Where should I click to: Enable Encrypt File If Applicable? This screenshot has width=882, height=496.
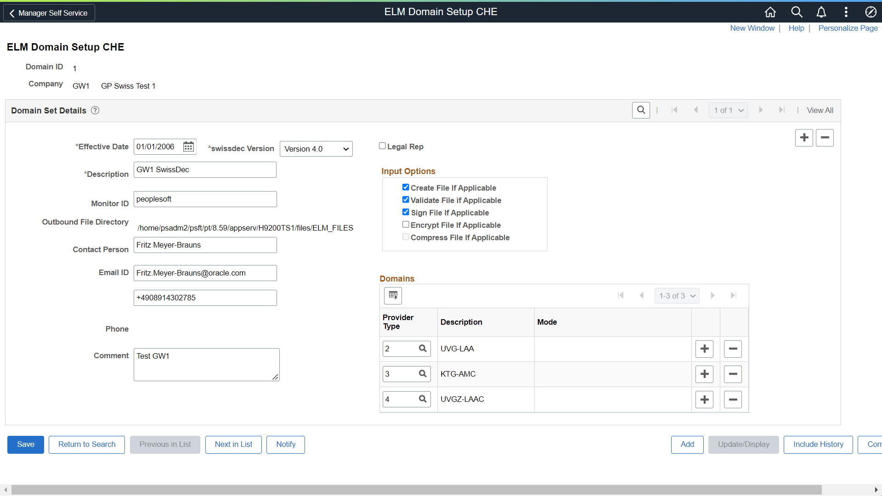[x=406, y=224]
